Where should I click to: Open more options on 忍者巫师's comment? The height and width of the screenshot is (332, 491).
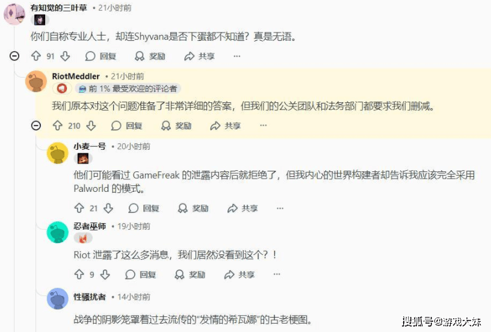pyautogui.click(x=277, y=274)
